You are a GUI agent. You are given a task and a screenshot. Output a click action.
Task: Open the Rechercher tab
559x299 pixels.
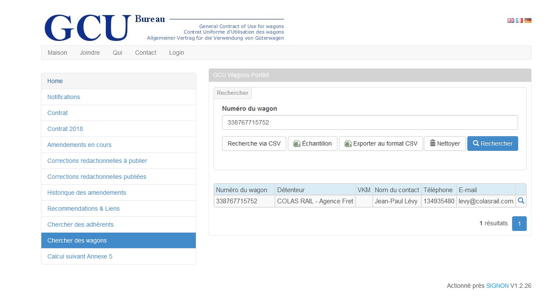click(x=232, y=93)
